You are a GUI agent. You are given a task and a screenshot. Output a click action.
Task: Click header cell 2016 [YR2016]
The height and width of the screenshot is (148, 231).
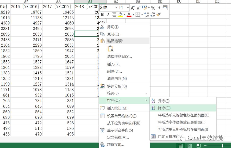26,7
